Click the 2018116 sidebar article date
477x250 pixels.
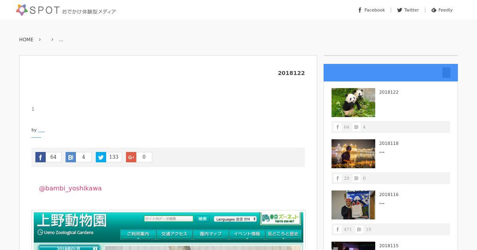(x=389, y=194)
